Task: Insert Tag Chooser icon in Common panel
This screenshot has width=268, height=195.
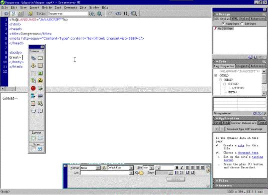Action: (x=41, y=111)
